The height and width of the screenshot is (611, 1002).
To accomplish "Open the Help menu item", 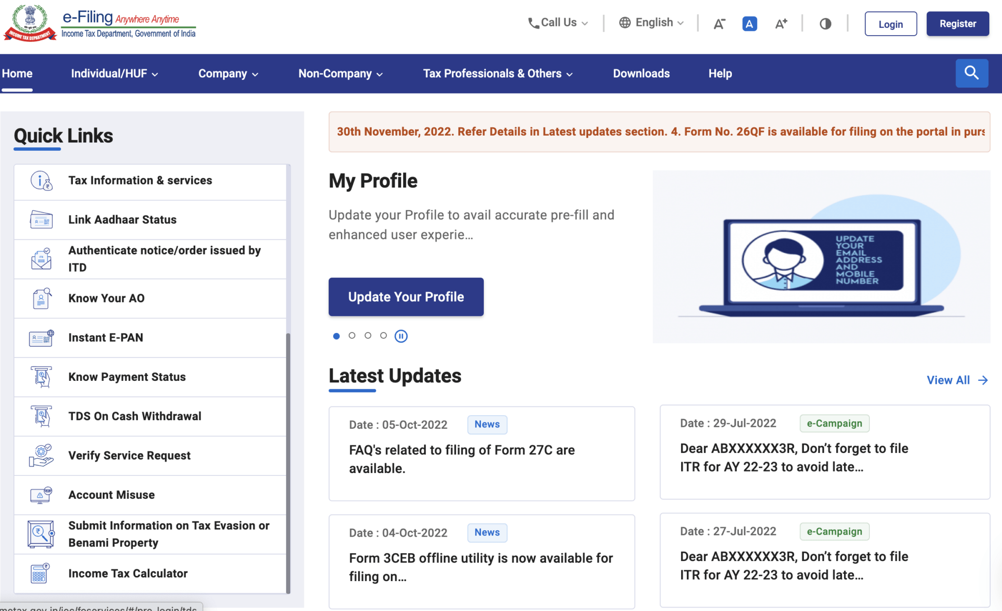I will 720,73.
